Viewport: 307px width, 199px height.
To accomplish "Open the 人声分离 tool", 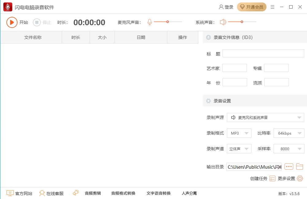I will 189,193.
